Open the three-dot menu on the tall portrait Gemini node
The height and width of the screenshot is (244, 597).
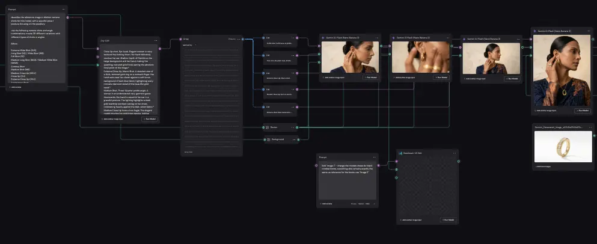tap(589, 31)
